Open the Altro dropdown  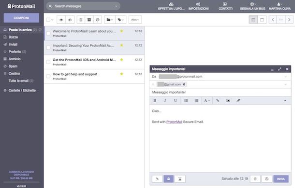click(x=135, y=20)
